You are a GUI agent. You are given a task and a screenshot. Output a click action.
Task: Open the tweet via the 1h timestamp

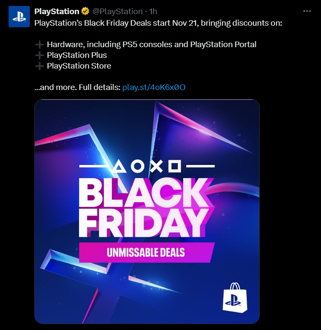(x=153, y=12)
